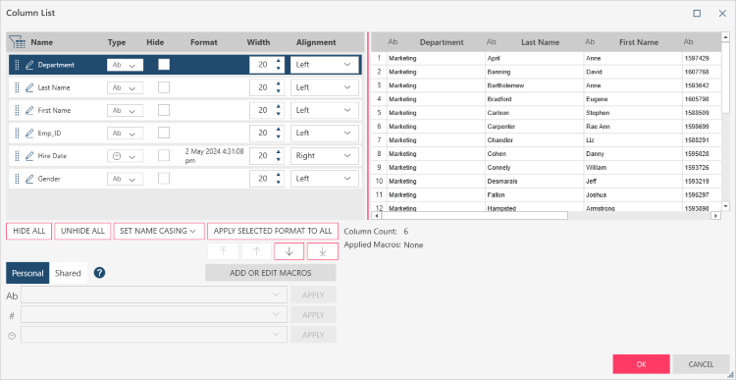The height and width of the screenshot is (380, 736).
Task: Close the Column List dialog with X
Action: pyautogui.click(x=722, y=13)
